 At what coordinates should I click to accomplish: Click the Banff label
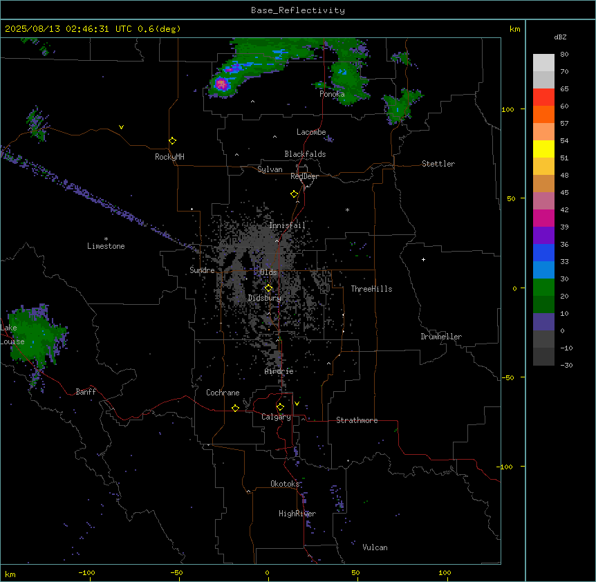click(x=86, y=392)
